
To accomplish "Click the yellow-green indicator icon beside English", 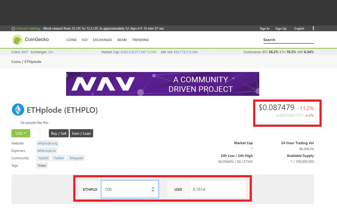I will [313, 28].
